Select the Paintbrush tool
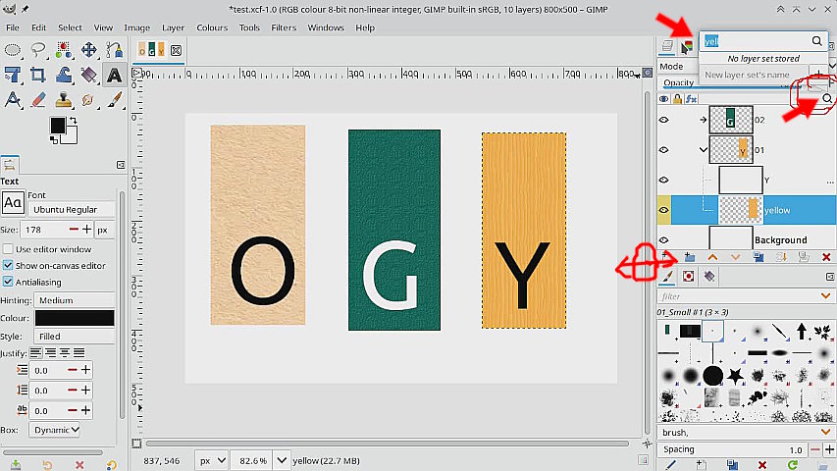 (115, 99)
